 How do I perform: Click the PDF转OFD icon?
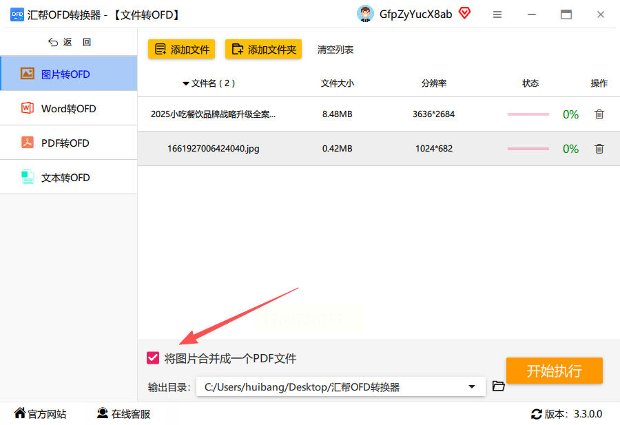(28, 143)
